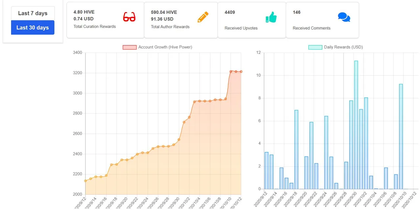420x210 pixels.
Task: Toggle the Account Growth (Hive Power) legend swatch
Action: click(129, 47)
